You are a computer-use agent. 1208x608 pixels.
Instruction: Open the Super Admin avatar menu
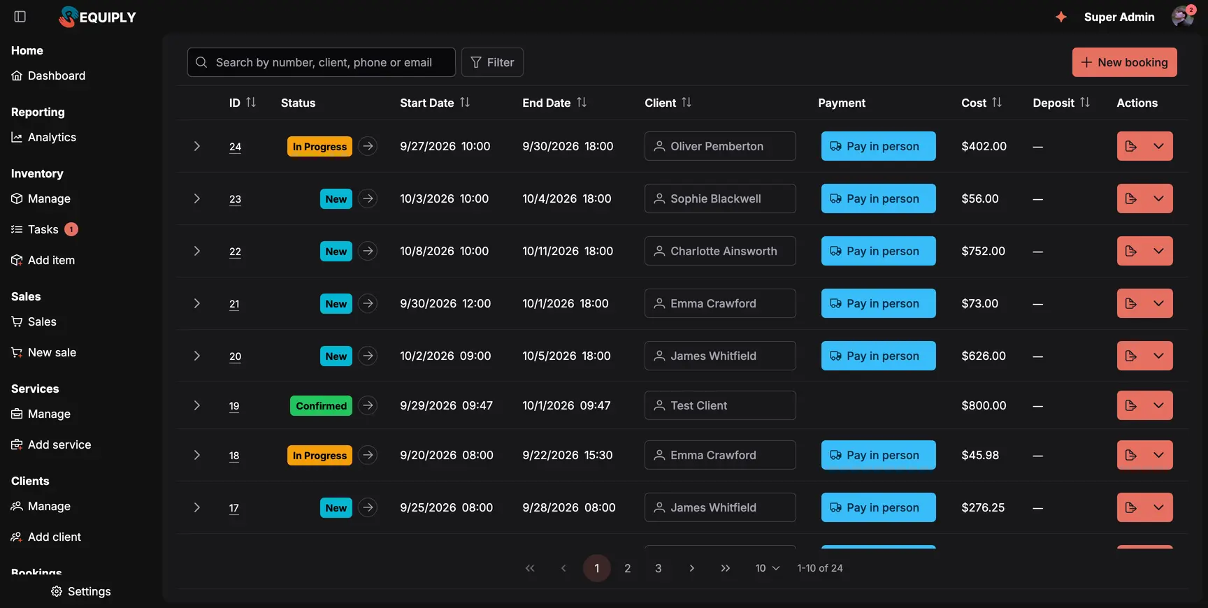(x=1183, y=17)
